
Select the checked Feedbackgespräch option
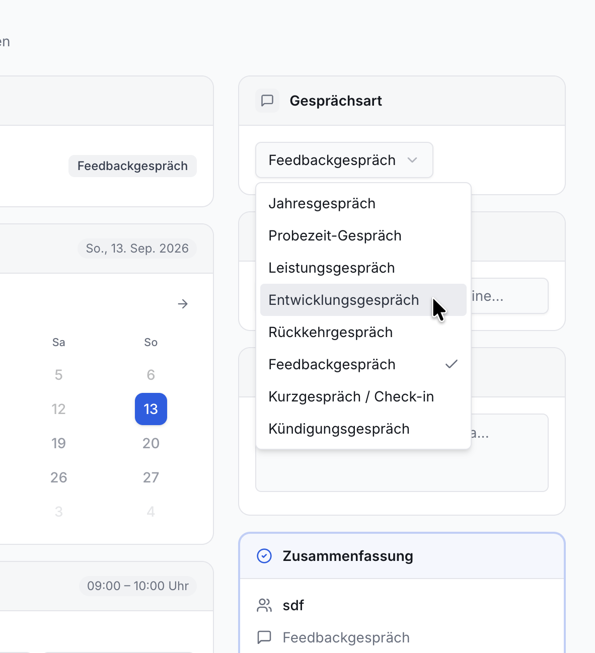[x=363, y=364]
